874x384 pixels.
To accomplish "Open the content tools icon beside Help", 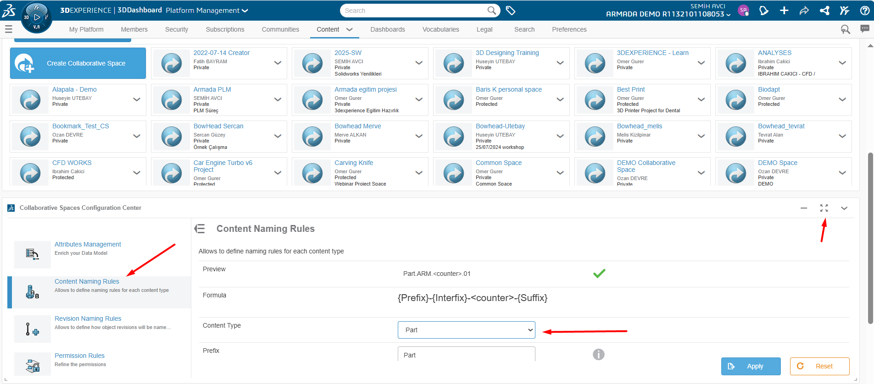I will [845, 11].
